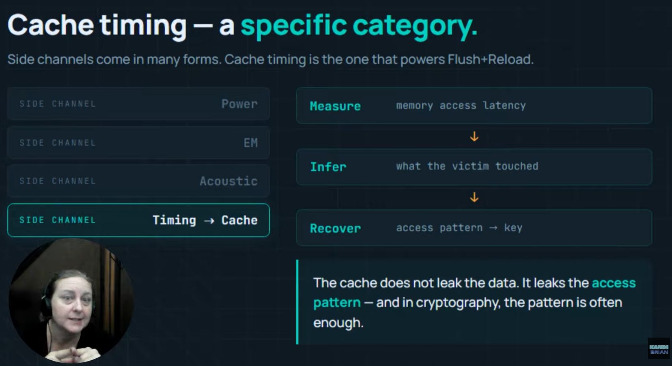This screenshot has height=366, width=672.
Task: Select the EM side channel card
Action: (138, 142)
